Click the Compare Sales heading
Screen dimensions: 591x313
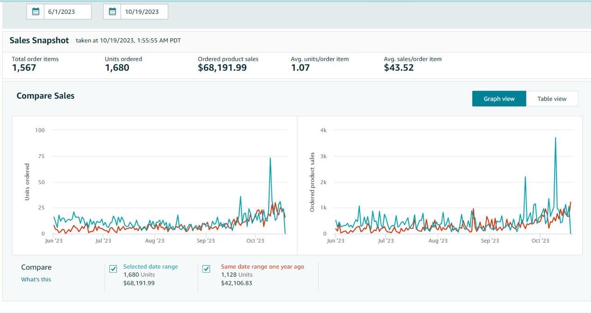(x=45, y=96)
